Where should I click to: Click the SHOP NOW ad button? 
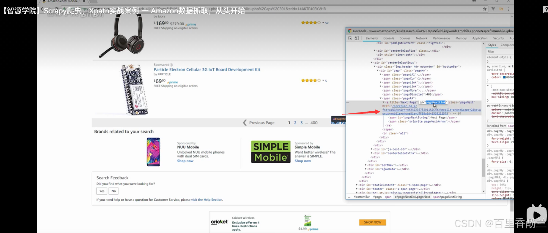(373, 222)
